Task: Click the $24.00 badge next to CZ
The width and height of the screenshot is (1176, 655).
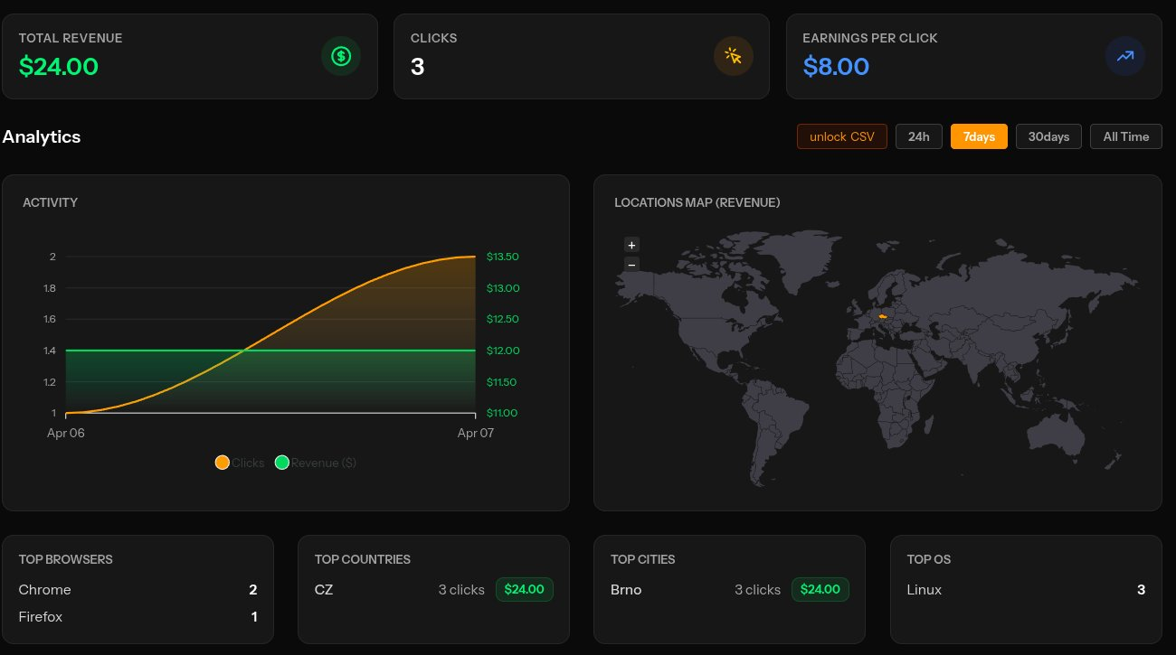Action: pos(524,589)
